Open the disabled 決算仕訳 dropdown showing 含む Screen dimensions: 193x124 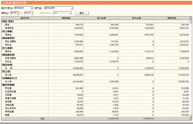point(62,13)
